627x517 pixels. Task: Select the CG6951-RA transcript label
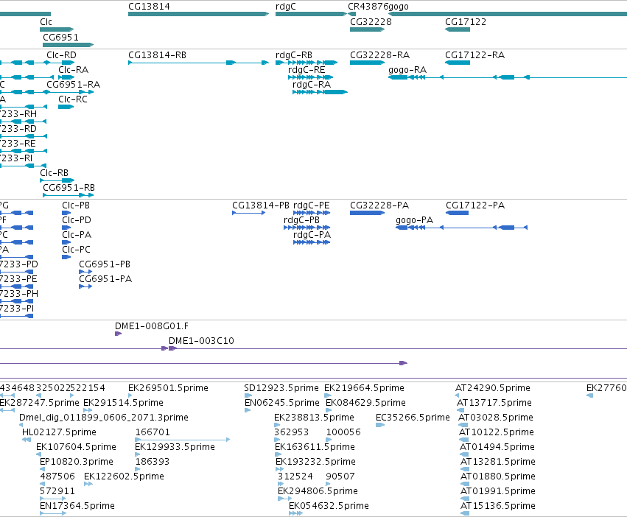(73, 85)
